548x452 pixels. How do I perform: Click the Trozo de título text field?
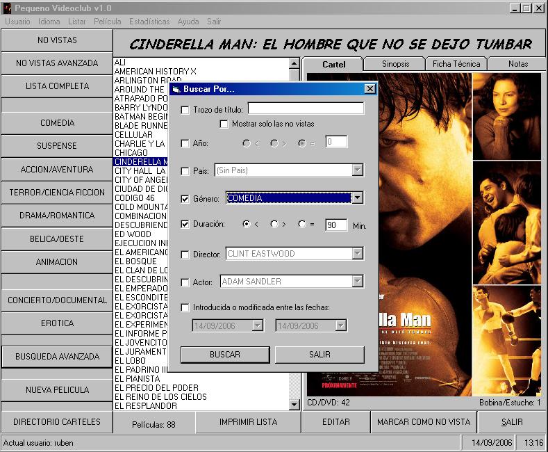[306, 108]
